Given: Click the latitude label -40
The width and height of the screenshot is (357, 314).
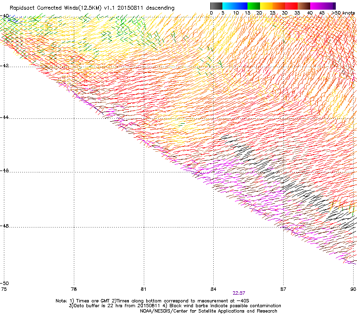Looking at the screenshot, I should click(x=4, y=16).
